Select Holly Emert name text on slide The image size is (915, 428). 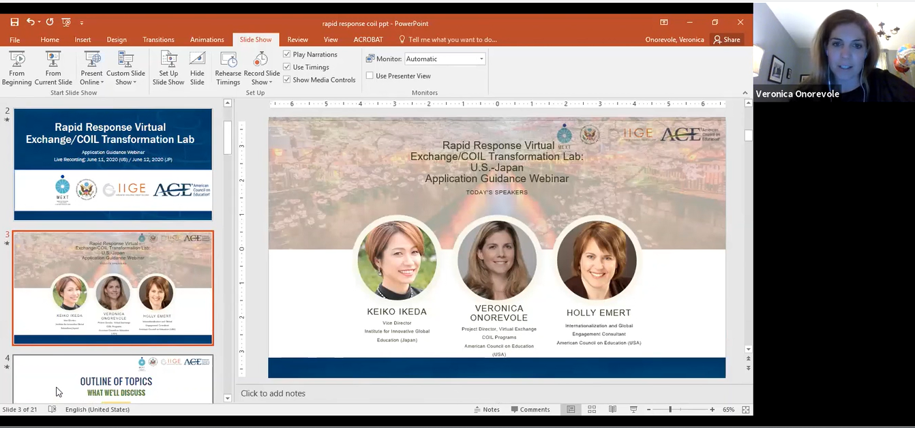click(599, 313)
